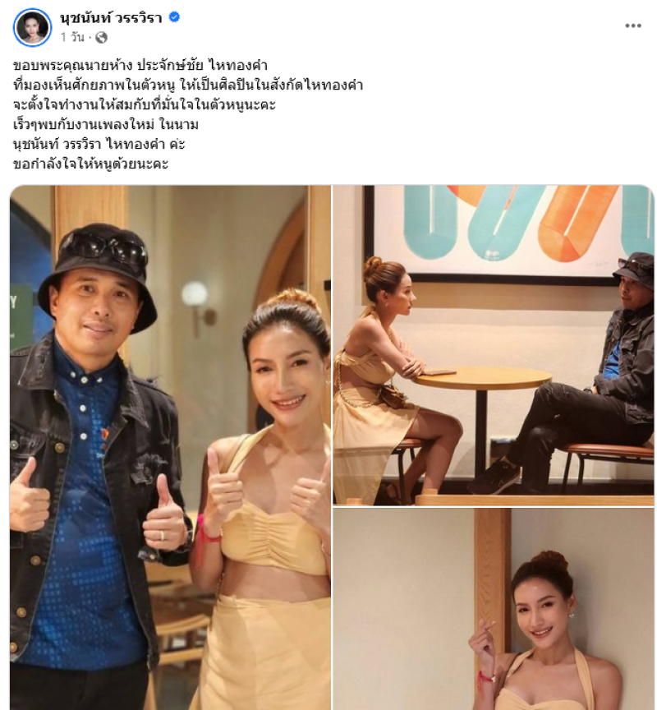Open the cafe table meeting photo
Screen dimensions: 657x710
[494, 345]
